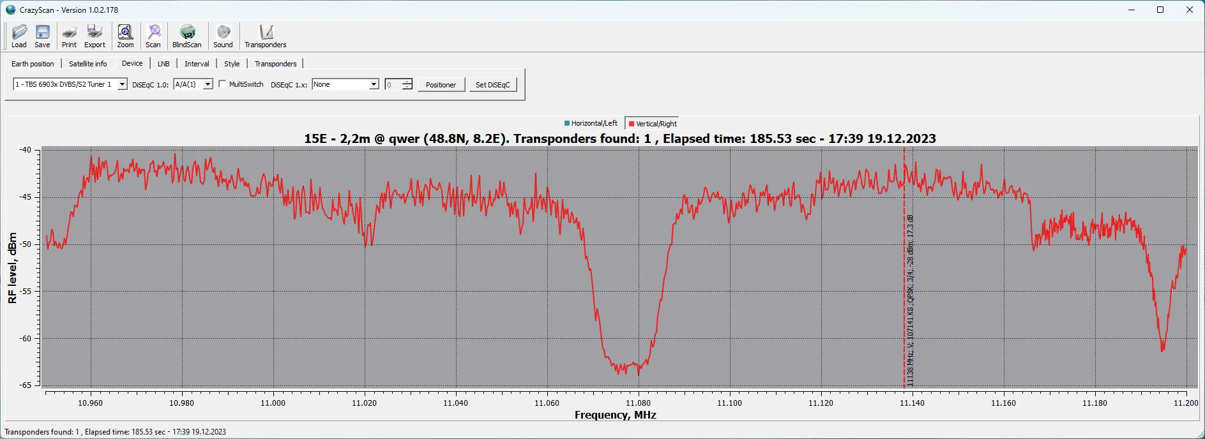
Task: Print the current spectrum chart
Action: [x=69, y=36]
